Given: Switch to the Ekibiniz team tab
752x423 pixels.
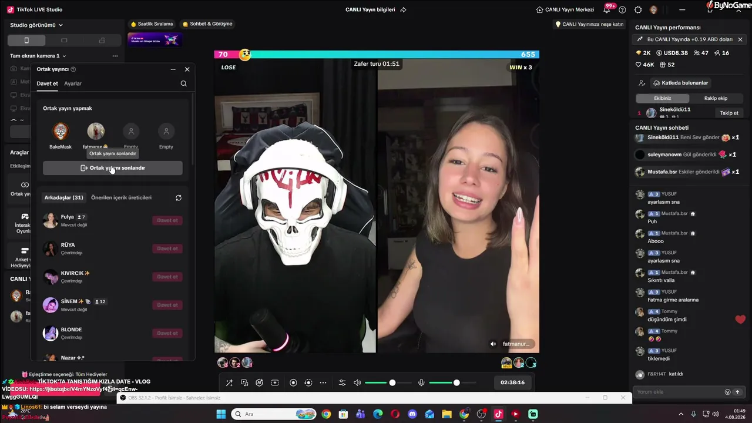Looking at the screenshot, I should pyautogui.click(x=662, y=98).
